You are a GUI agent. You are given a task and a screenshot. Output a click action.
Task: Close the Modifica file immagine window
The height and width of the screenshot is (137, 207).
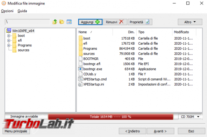click(x=202, y=3)
